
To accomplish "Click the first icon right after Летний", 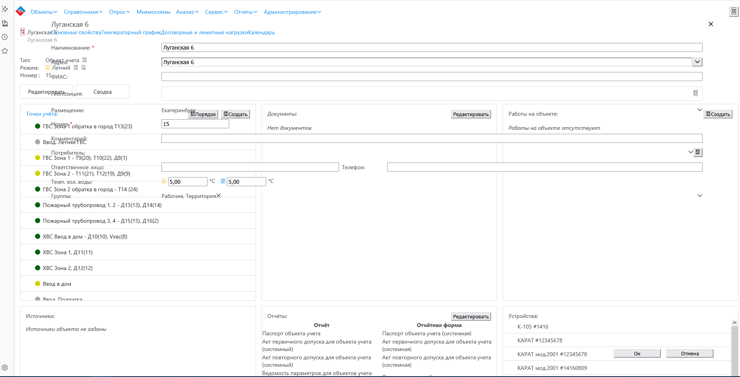I will (x=76, y=68).
